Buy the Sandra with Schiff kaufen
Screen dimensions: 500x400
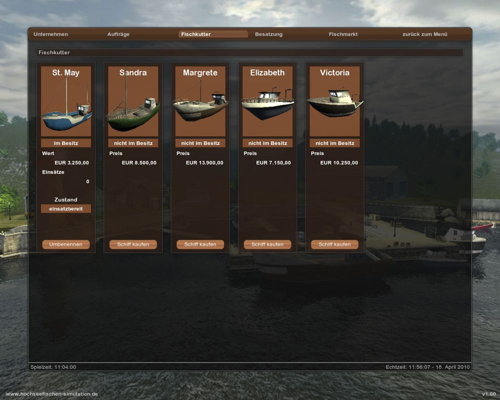[133, 244]
